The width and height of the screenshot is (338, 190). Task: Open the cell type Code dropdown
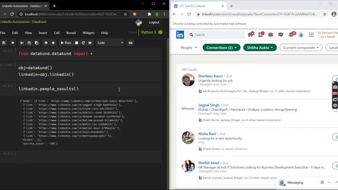tap(110, 43)
